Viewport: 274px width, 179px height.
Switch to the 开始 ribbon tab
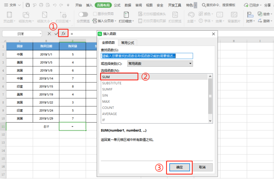pyautogui.click(x=79, y=5)
